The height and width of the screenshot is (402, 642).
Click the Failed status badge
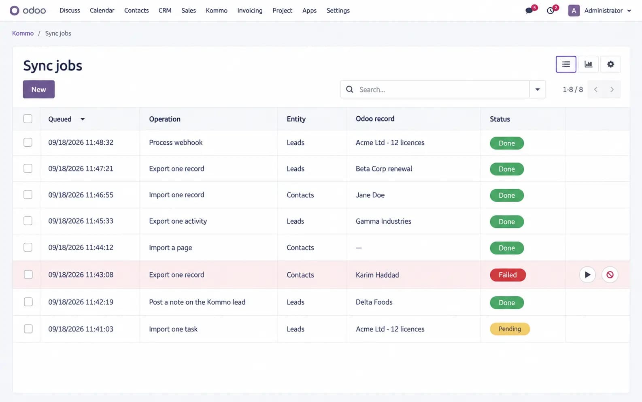coord(508,275)
